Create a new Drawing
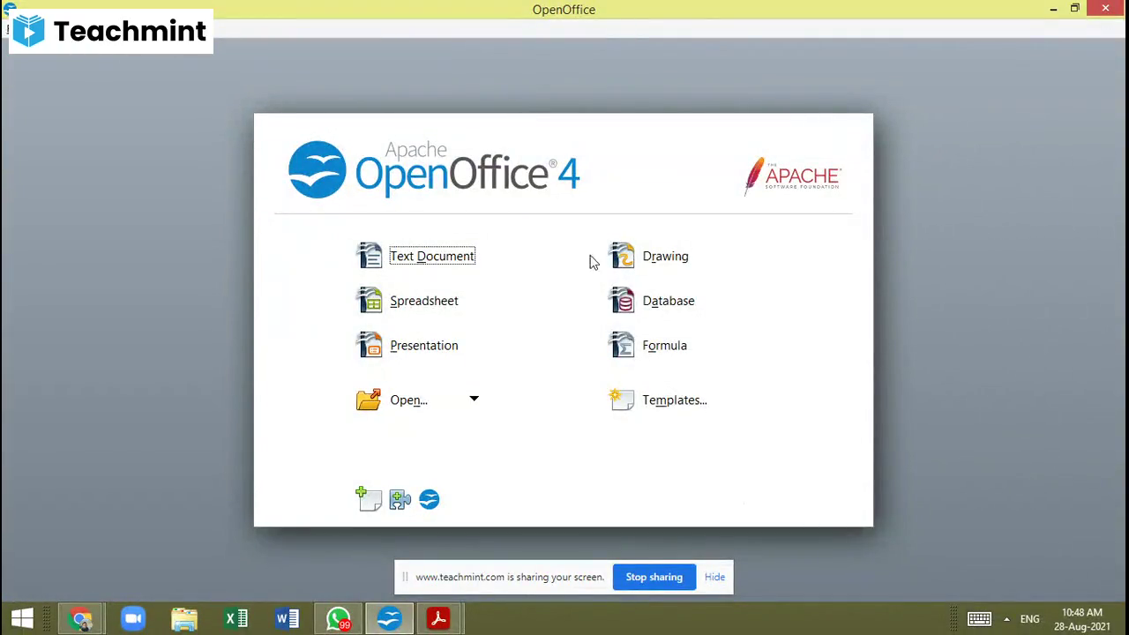The image size is (1129, 635). point(665,257)
